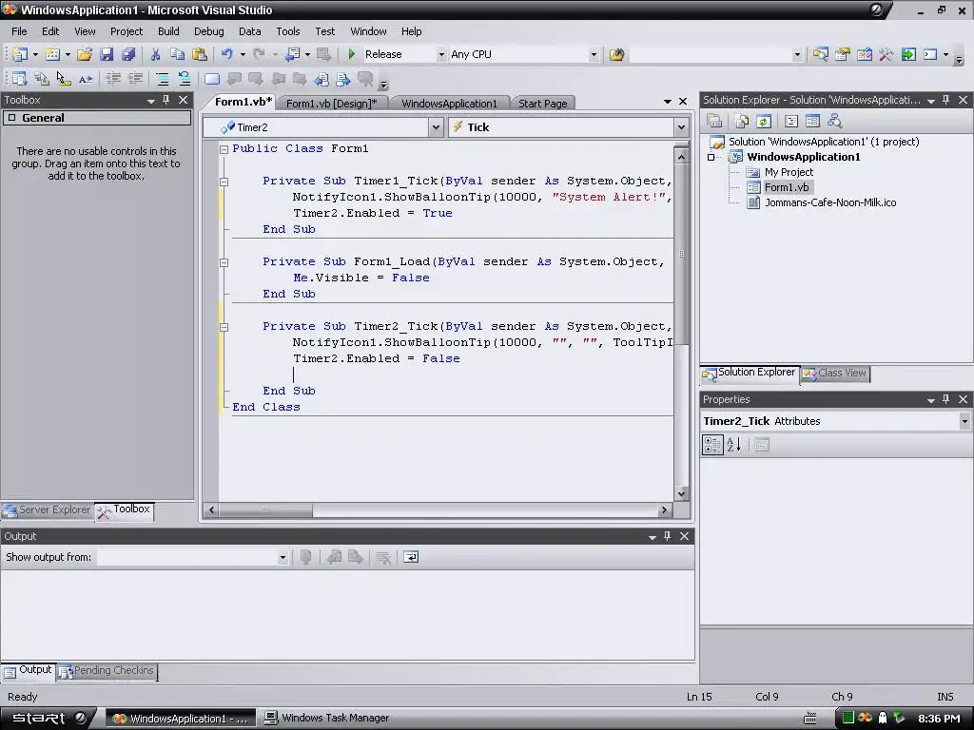Click Display Object Member List icon

(20, 79)
